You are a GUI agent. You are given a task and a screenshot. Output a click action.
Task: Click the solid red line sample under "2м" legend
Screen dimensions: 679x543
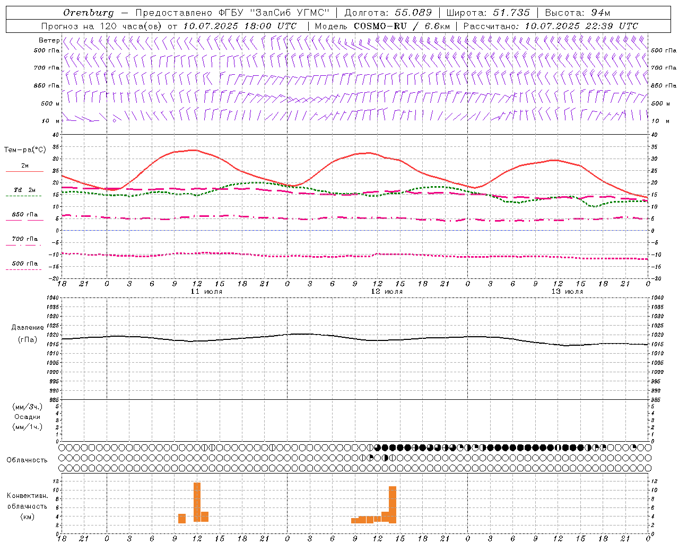coord(24,172)
